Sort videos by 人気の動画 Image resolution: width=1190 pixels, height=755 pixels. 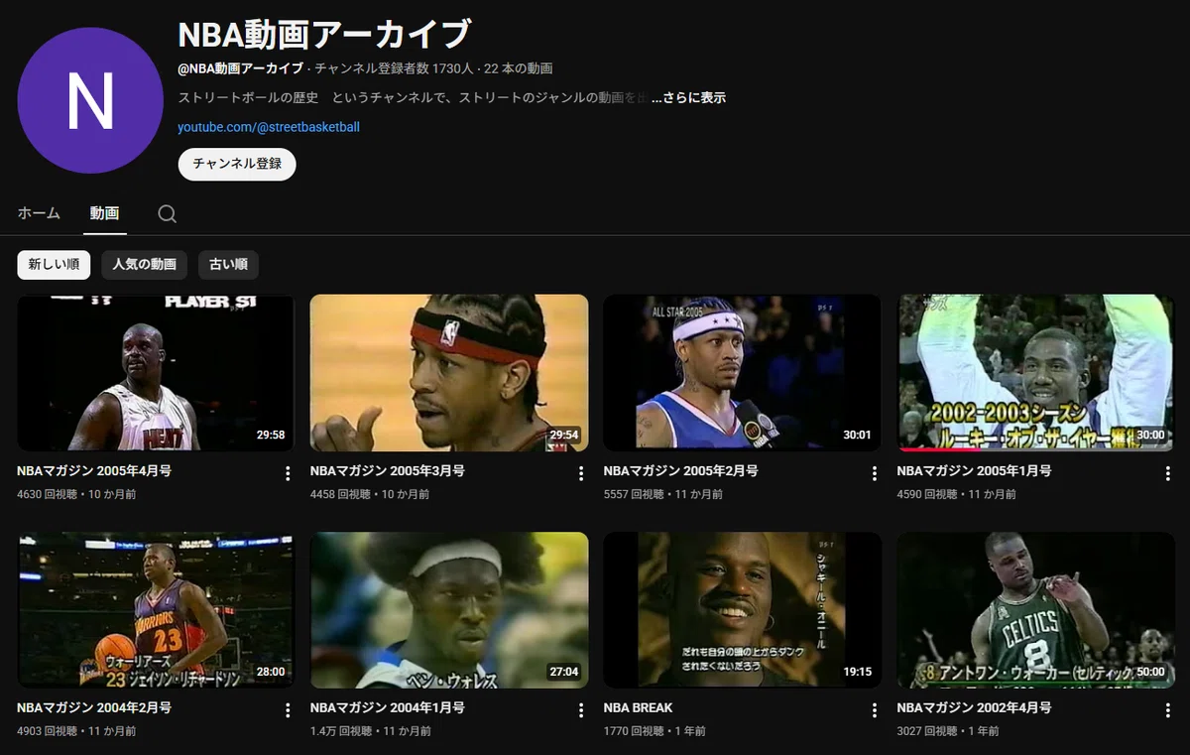(145, 265)
